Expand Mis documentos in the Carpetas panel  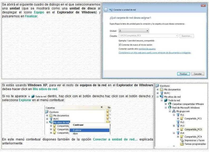[47, 115]
